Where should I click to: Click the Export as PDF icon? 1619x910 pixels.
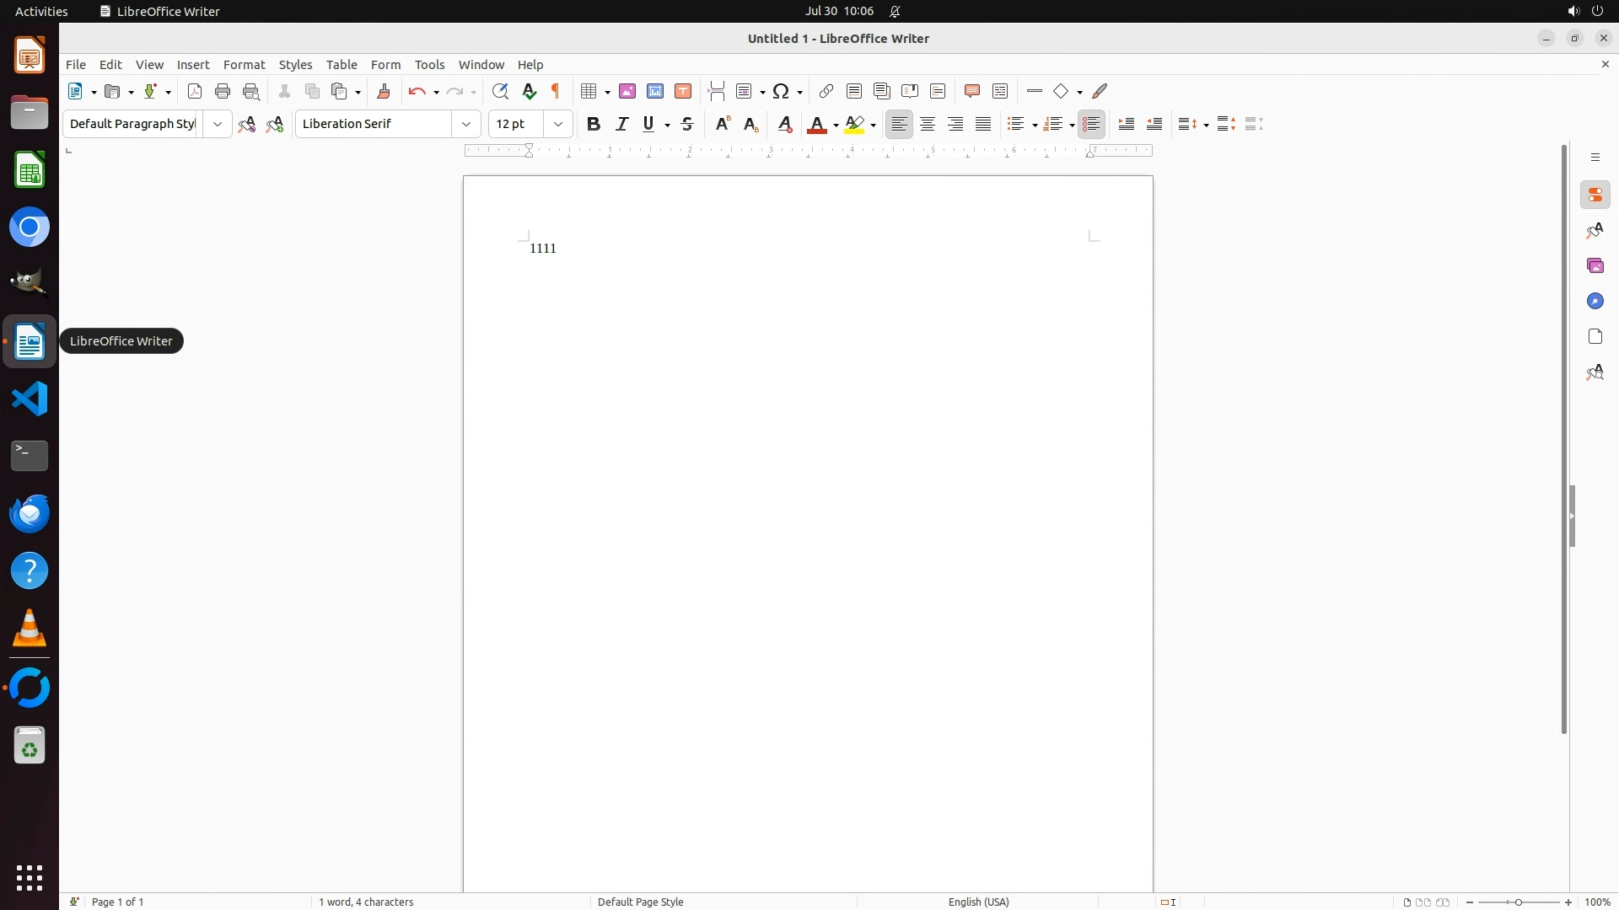(x=195, y=92)
